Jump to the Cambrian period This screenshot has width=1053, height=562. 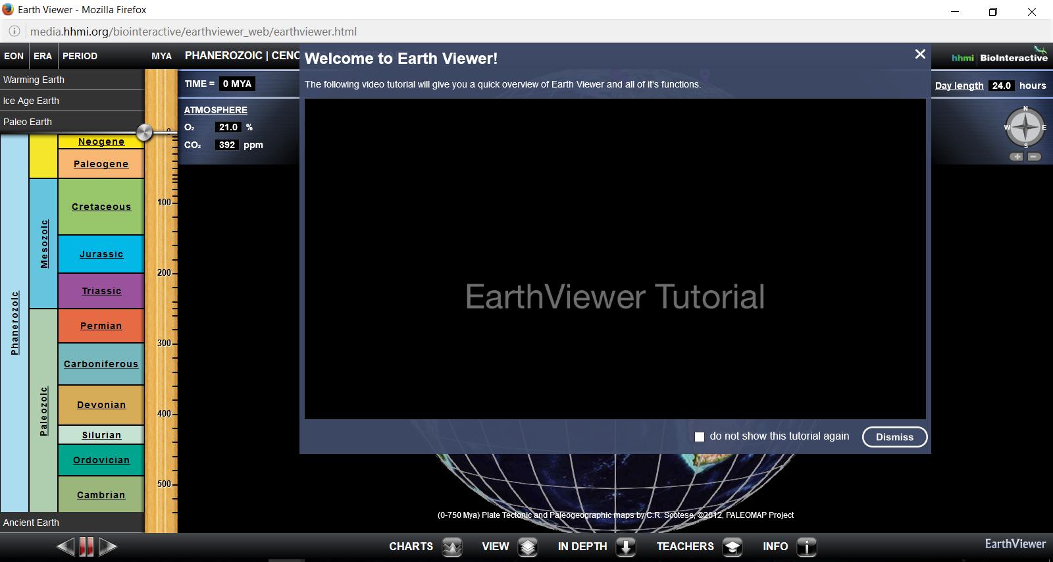(101, 495)
